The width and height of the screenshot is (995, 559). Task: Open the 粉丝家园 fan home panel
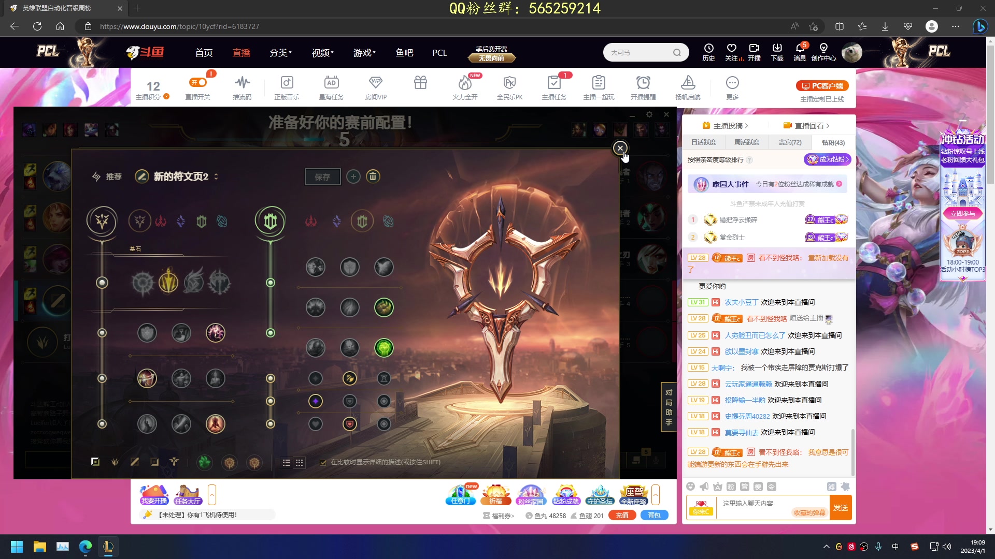531,494
